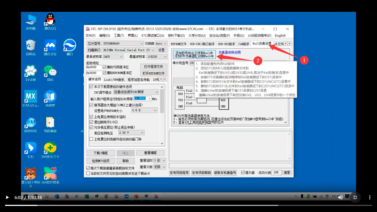Image resolution: width=377 pixels, height=212 pixels.
Task: Launch the STM32CubeMX desktop shortcut
Action: (x=31, y=99)
